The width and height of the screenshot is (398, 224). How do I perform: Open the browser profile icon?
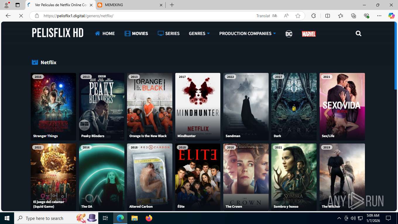6,5
